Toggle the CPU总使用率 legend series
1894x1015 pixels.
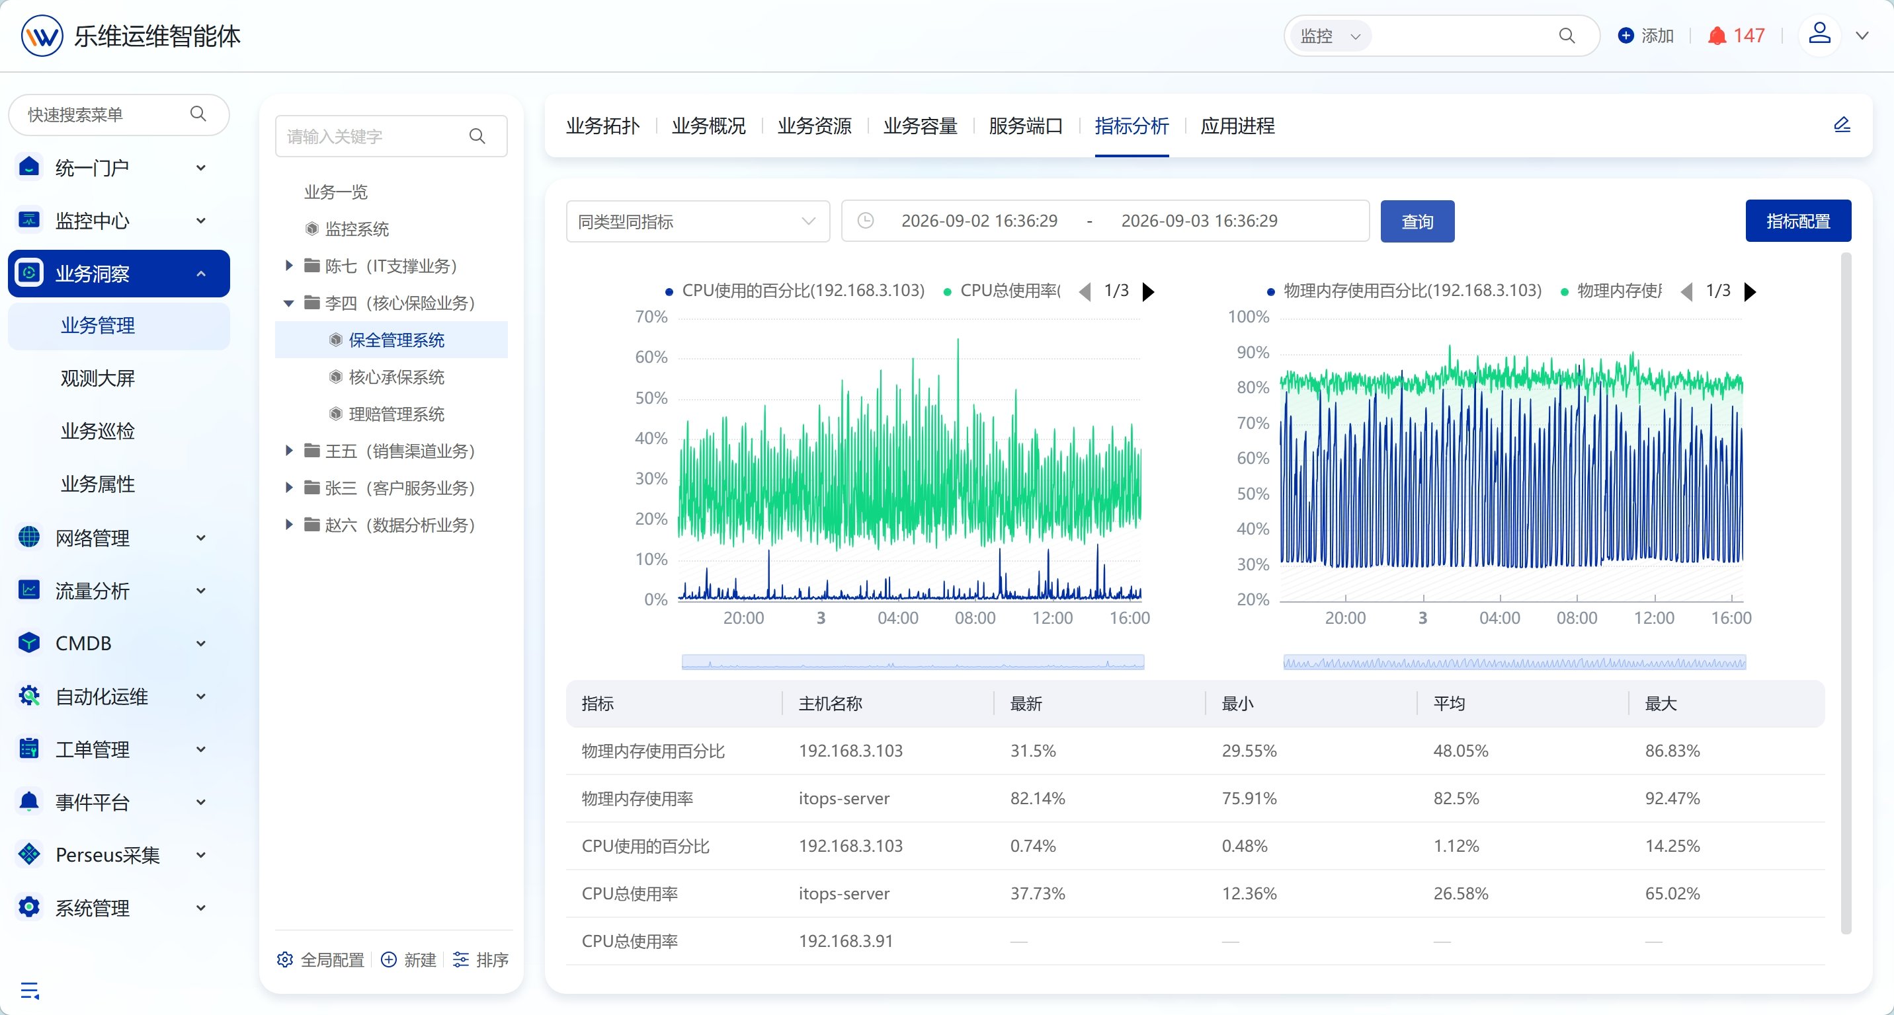pos(1002,291)
